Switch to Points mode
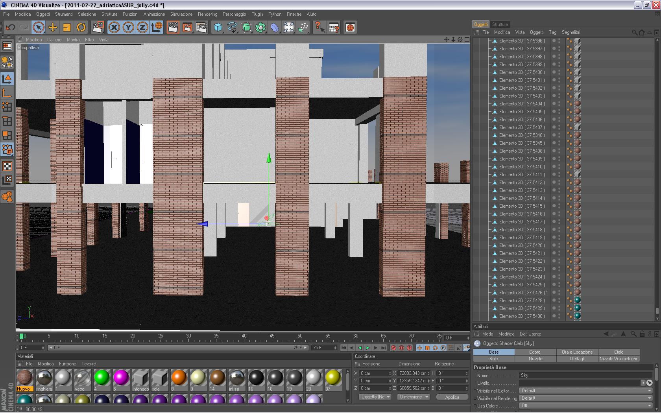Screen dimensions: 661x413 [x=7, y=107]
